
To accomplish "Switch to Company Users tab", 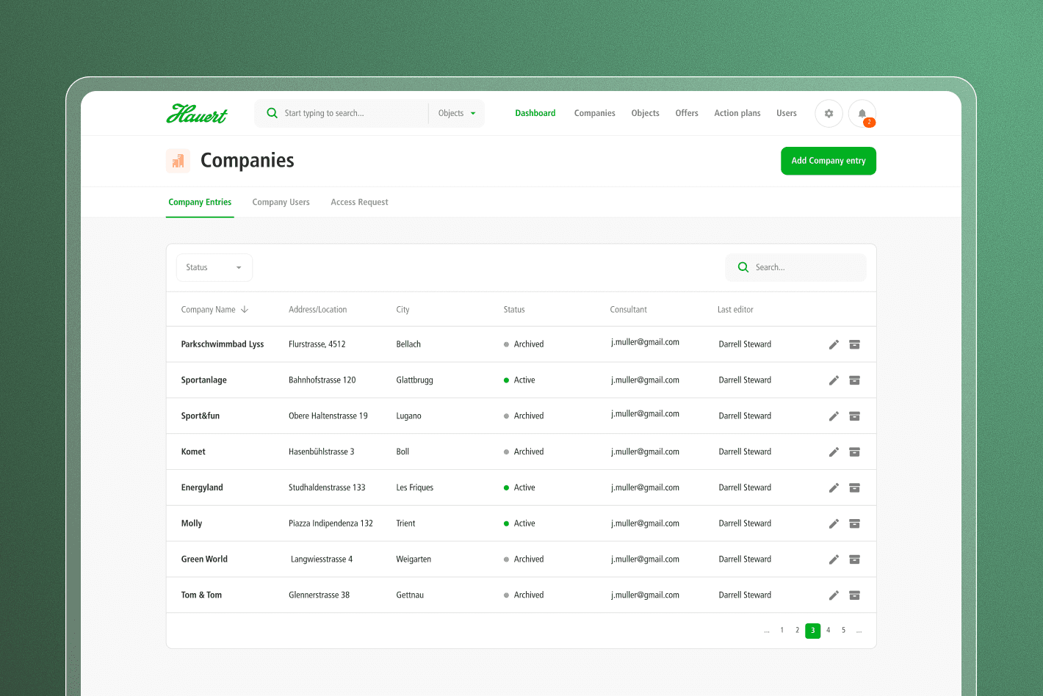I will pyautogui.click(x=281, y=202).
